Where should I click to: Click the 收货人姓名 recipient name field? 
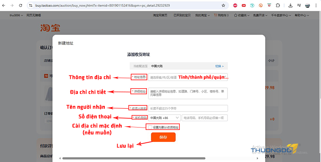pos(188,108)
